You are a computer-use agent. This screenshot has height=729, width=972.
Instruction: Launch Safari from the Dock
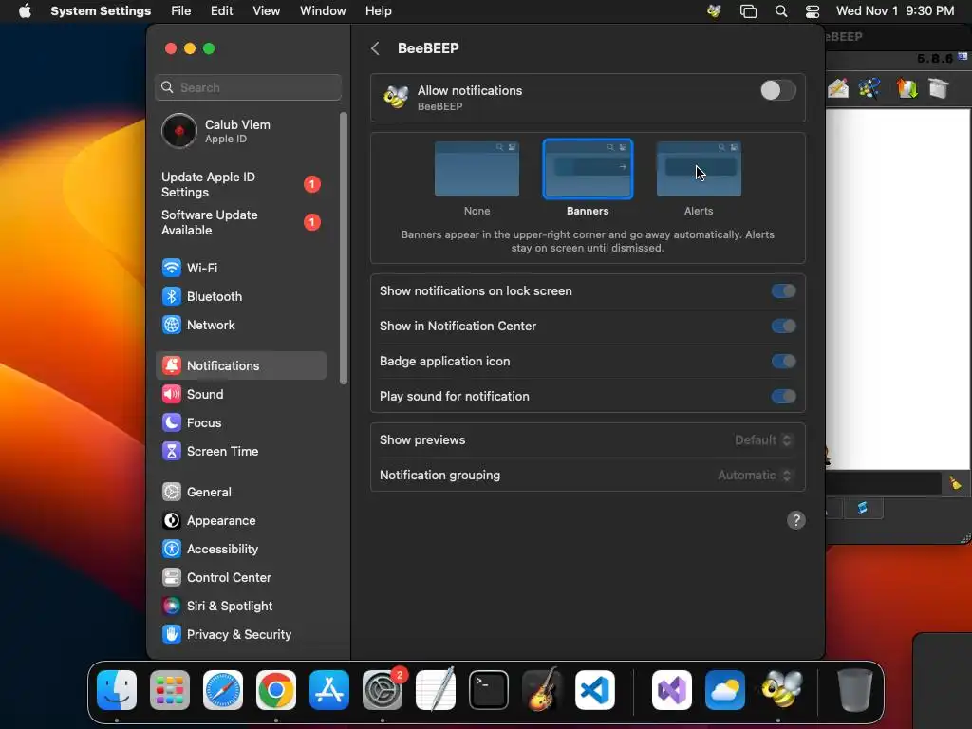point(223,689)
